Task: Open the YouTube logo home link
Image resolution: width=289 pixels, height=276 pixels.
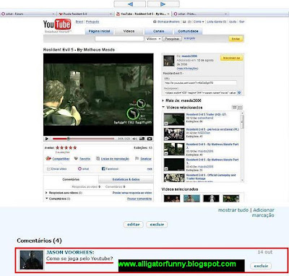Action: click(x=57, y=25)
